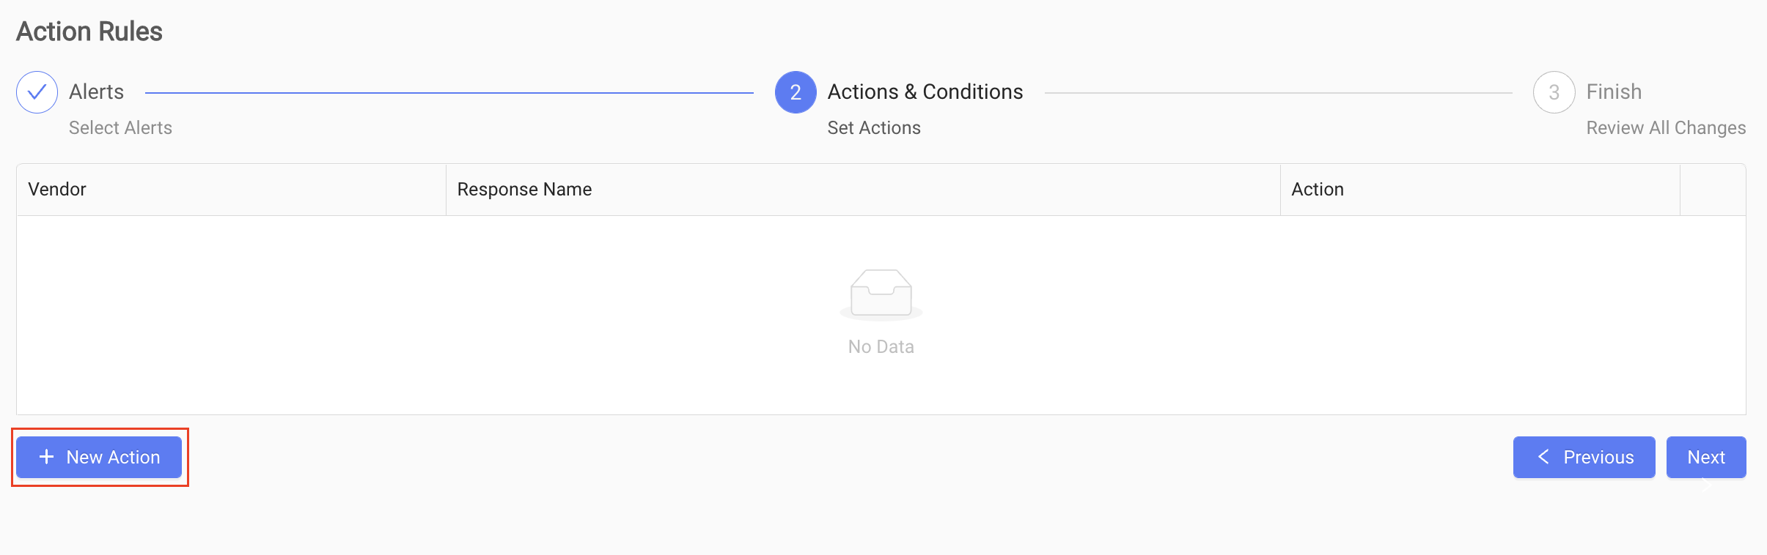This screenshot has width=1767, height=555.
Task: Proceed with the Next button
Action: pos(1706,457)
